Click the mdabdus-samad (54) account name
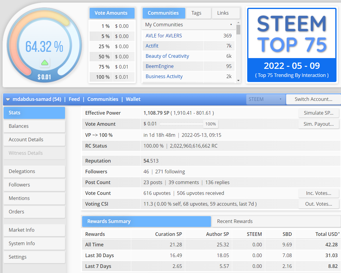341x273 pixels. (37, 99)
